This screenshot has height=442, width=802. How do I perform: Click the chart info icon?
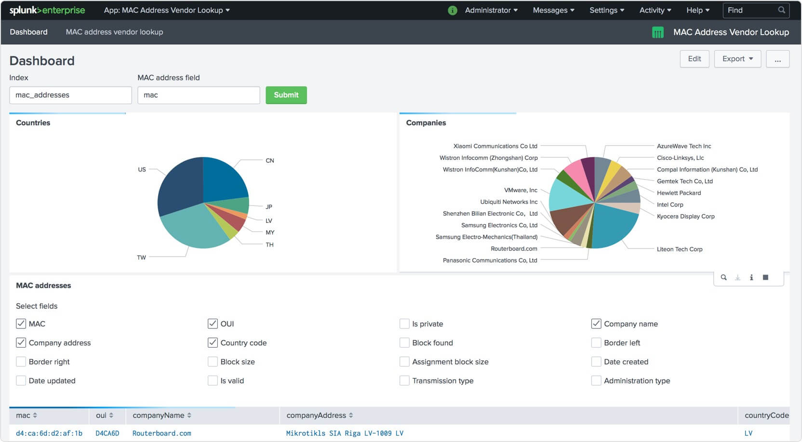[x=751, y=277]
